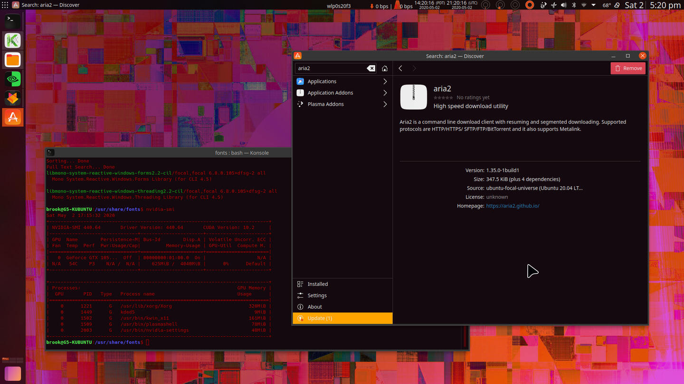This screenshot has width=684, height=384.
Task: Click the Applications category icon
Action: click(300, 82)
